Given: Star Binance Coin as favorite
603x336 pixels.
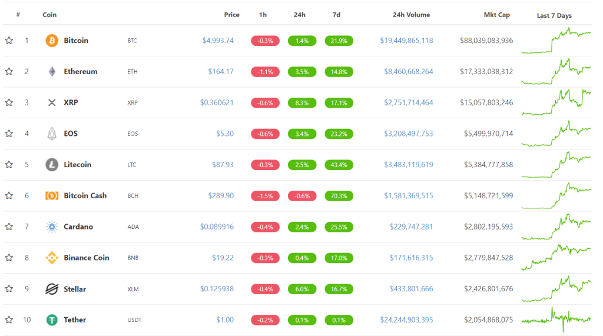Looking at the screenshot, I should pos(9,258).
